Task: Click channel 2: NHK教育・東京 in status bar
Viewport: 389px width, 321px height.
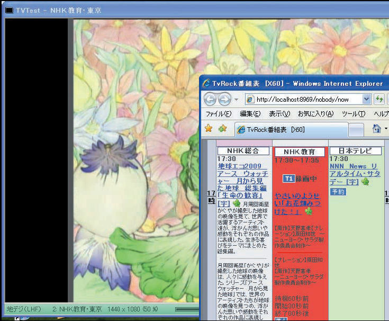Action: (x=77, y=309)
